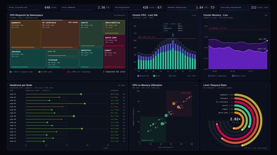This screenshot has width=277, height=155.
Task: Open the observability namespace tile
Action: pyautogui.click(x=114, y=27)
